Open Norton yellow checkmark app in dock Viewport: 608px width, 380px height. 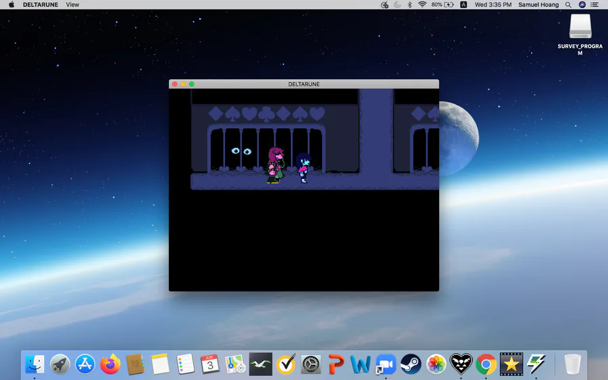coord(286,364)
